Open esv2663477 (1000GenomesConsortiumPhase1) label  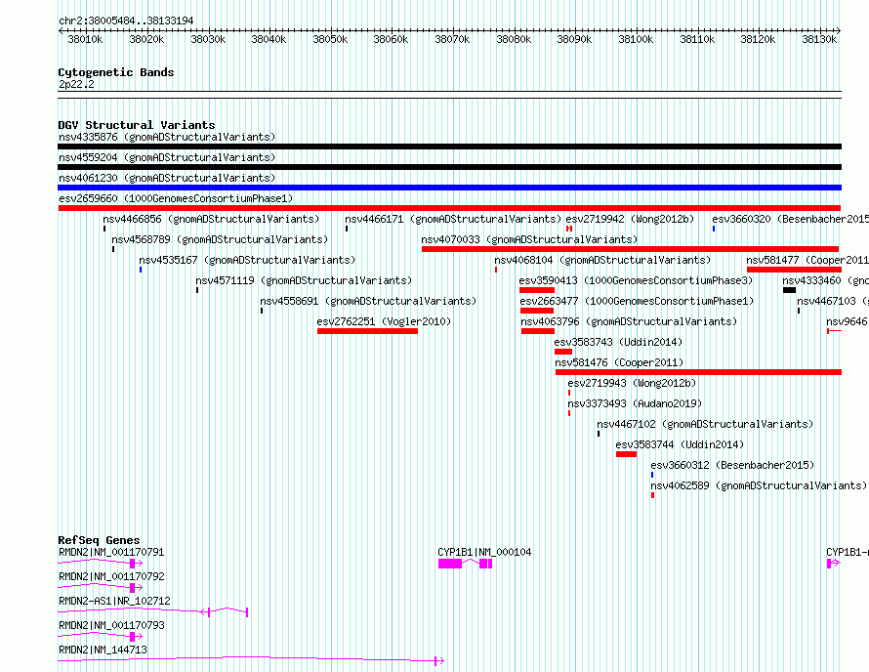pyautogui.click(x=637, y=301)
